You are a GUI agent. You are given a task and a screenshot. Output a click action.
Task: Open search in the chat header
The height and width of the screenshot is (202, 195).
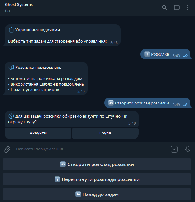pyautogui.click(x=164, y=8)
